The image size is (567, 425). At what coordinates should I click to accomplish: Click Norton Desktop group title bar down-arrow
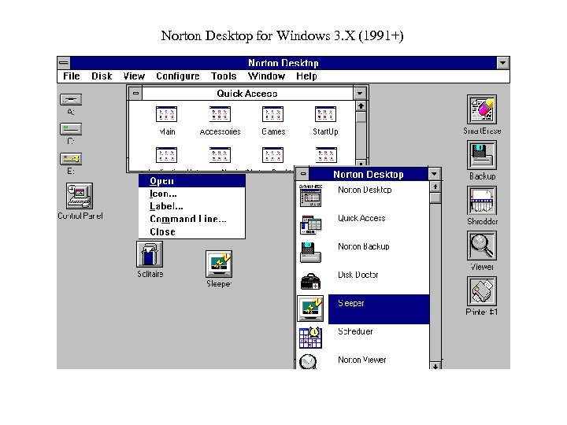pyautogui.click(x=434, y=174)
